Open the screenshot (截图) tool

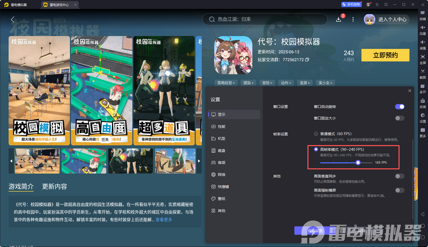pyautogui.click(x=423, y=74)
